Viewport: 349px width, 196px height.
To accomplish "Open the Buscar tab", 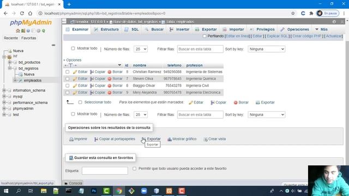I will 154,29.
